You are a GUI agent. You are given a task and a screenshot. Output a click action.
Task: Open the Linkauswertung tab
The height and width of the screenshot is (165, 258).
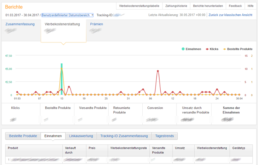[81, 136]
